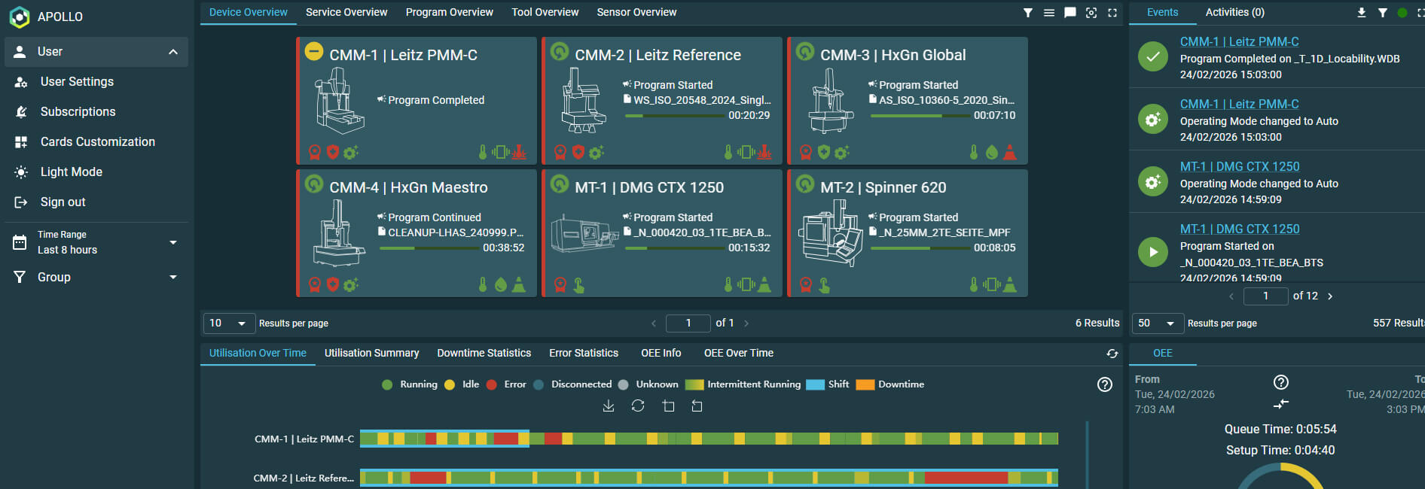Open help for Utilisation Over Time
The image size is (1425, 489).
1105,384
